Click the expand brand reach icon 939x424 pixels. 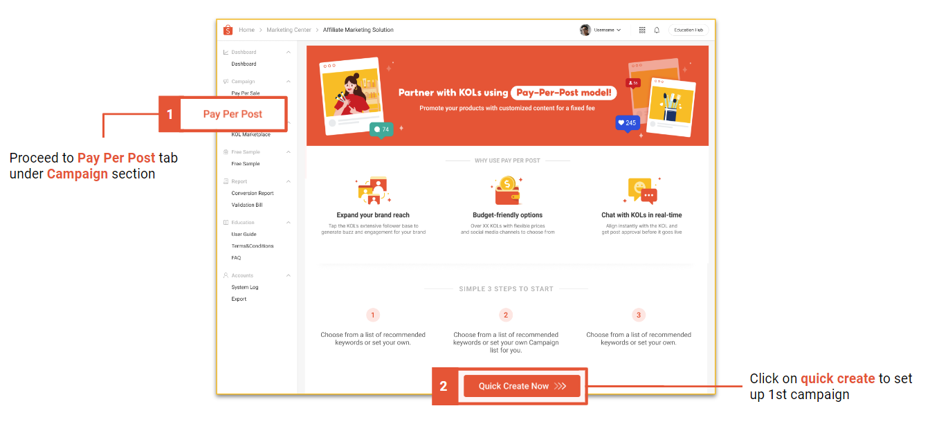coord(373,191)
